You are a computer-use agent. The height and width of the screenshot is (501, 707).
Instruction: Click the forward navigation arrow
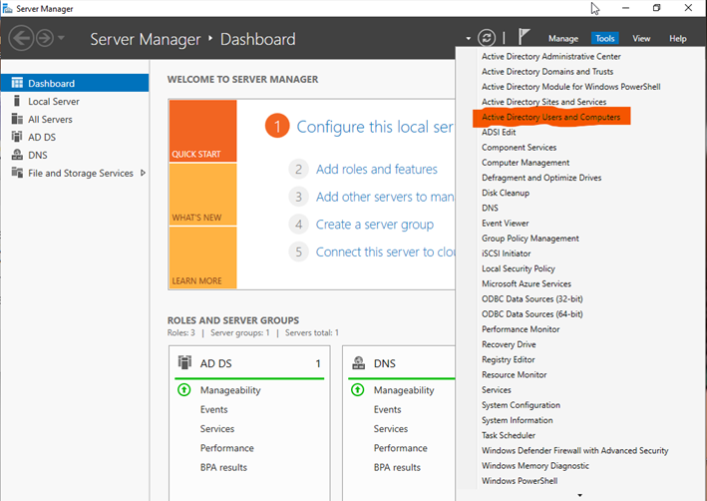click(x=45, y=38)
